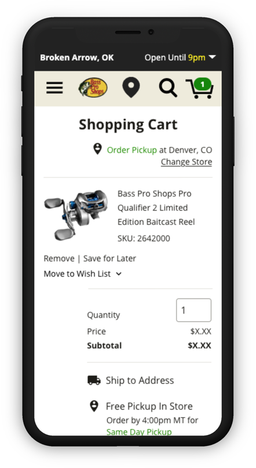Screen dimensions: 256x468
Task: Click the green Order Pickup link
Action: coord(131,150)
